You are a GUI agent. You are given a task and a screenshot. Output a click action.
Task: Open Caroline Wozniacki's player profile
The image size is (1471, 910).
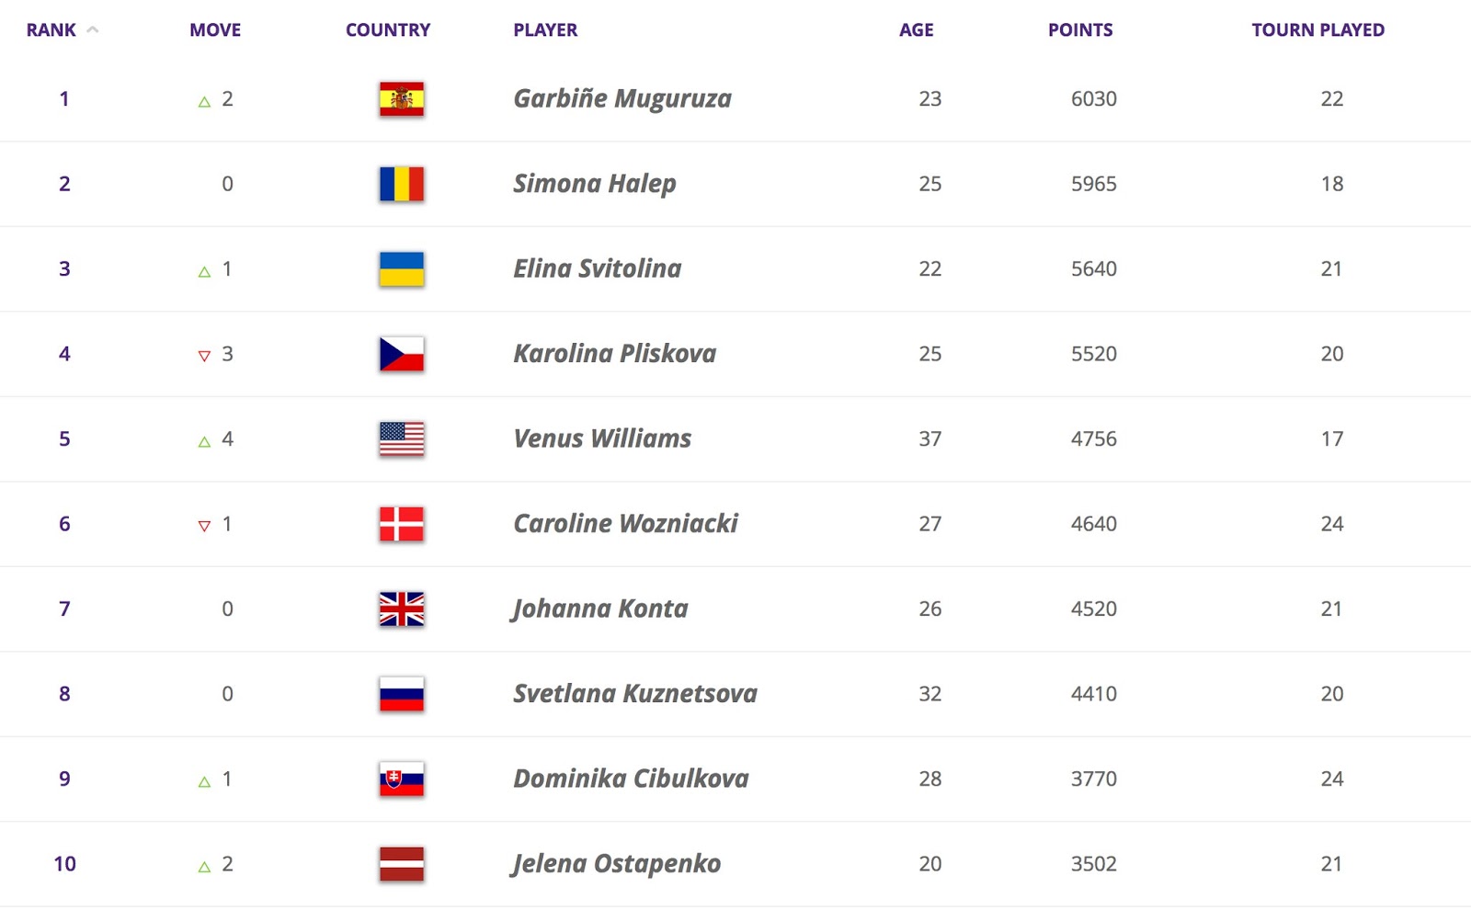[625, 524]
